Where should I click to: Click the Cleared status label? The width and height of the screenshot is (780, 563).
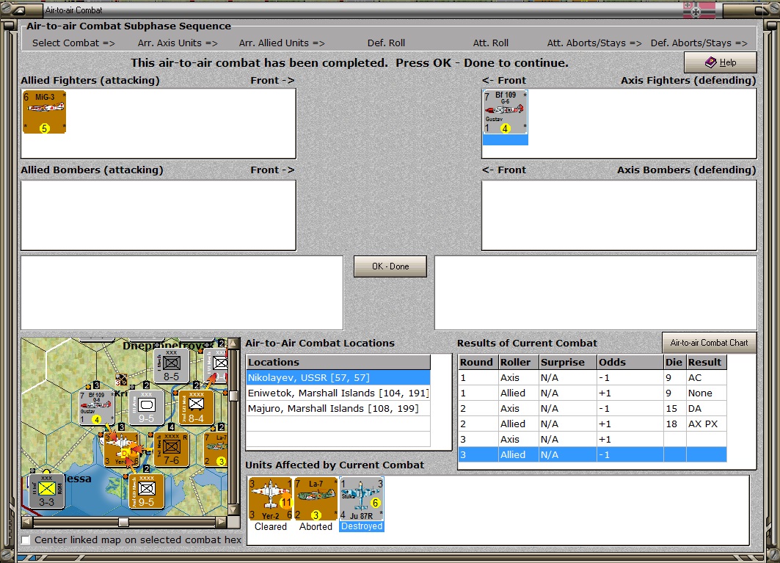click(x=271, y=526)
